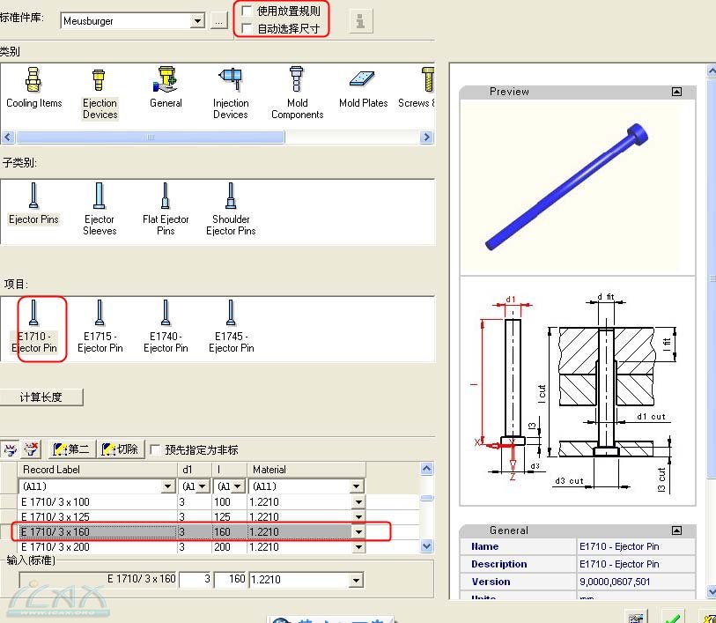The height and width of the screenshot is (623, 716).
Task: Choose the Shoulder Ejector Pins subcategory
Action: [231, 208]
